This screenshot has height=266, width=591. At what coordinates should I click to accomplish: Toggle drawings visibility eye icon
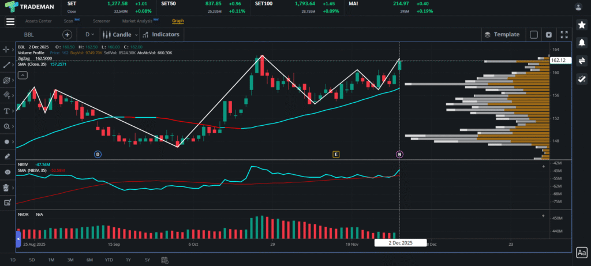(7, 172)
